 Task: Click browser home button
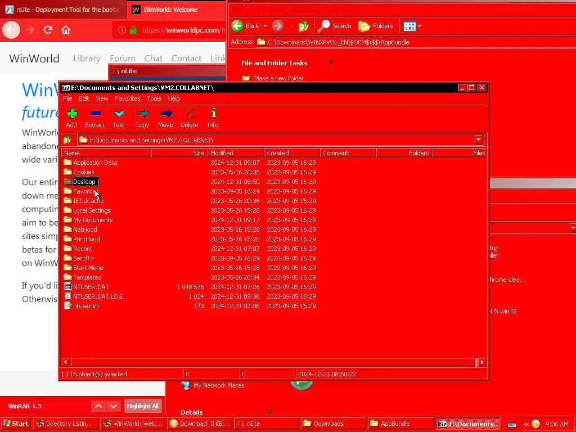(66, 30)
